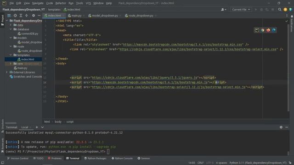
Task: Click the jquery.js script URL
Action: [145, 77]
